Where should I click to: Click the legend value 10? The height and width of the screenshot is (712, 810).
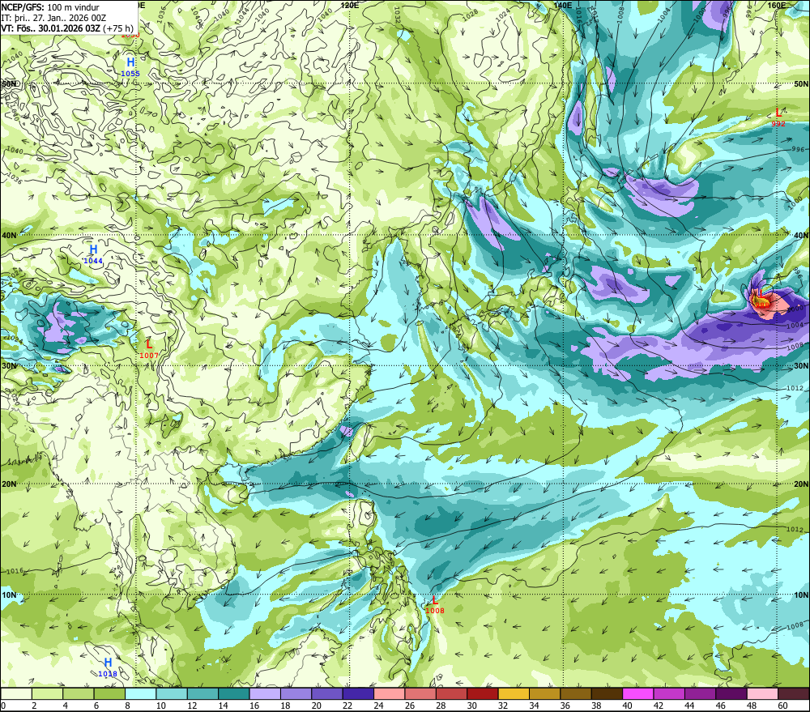pos(160,706)
